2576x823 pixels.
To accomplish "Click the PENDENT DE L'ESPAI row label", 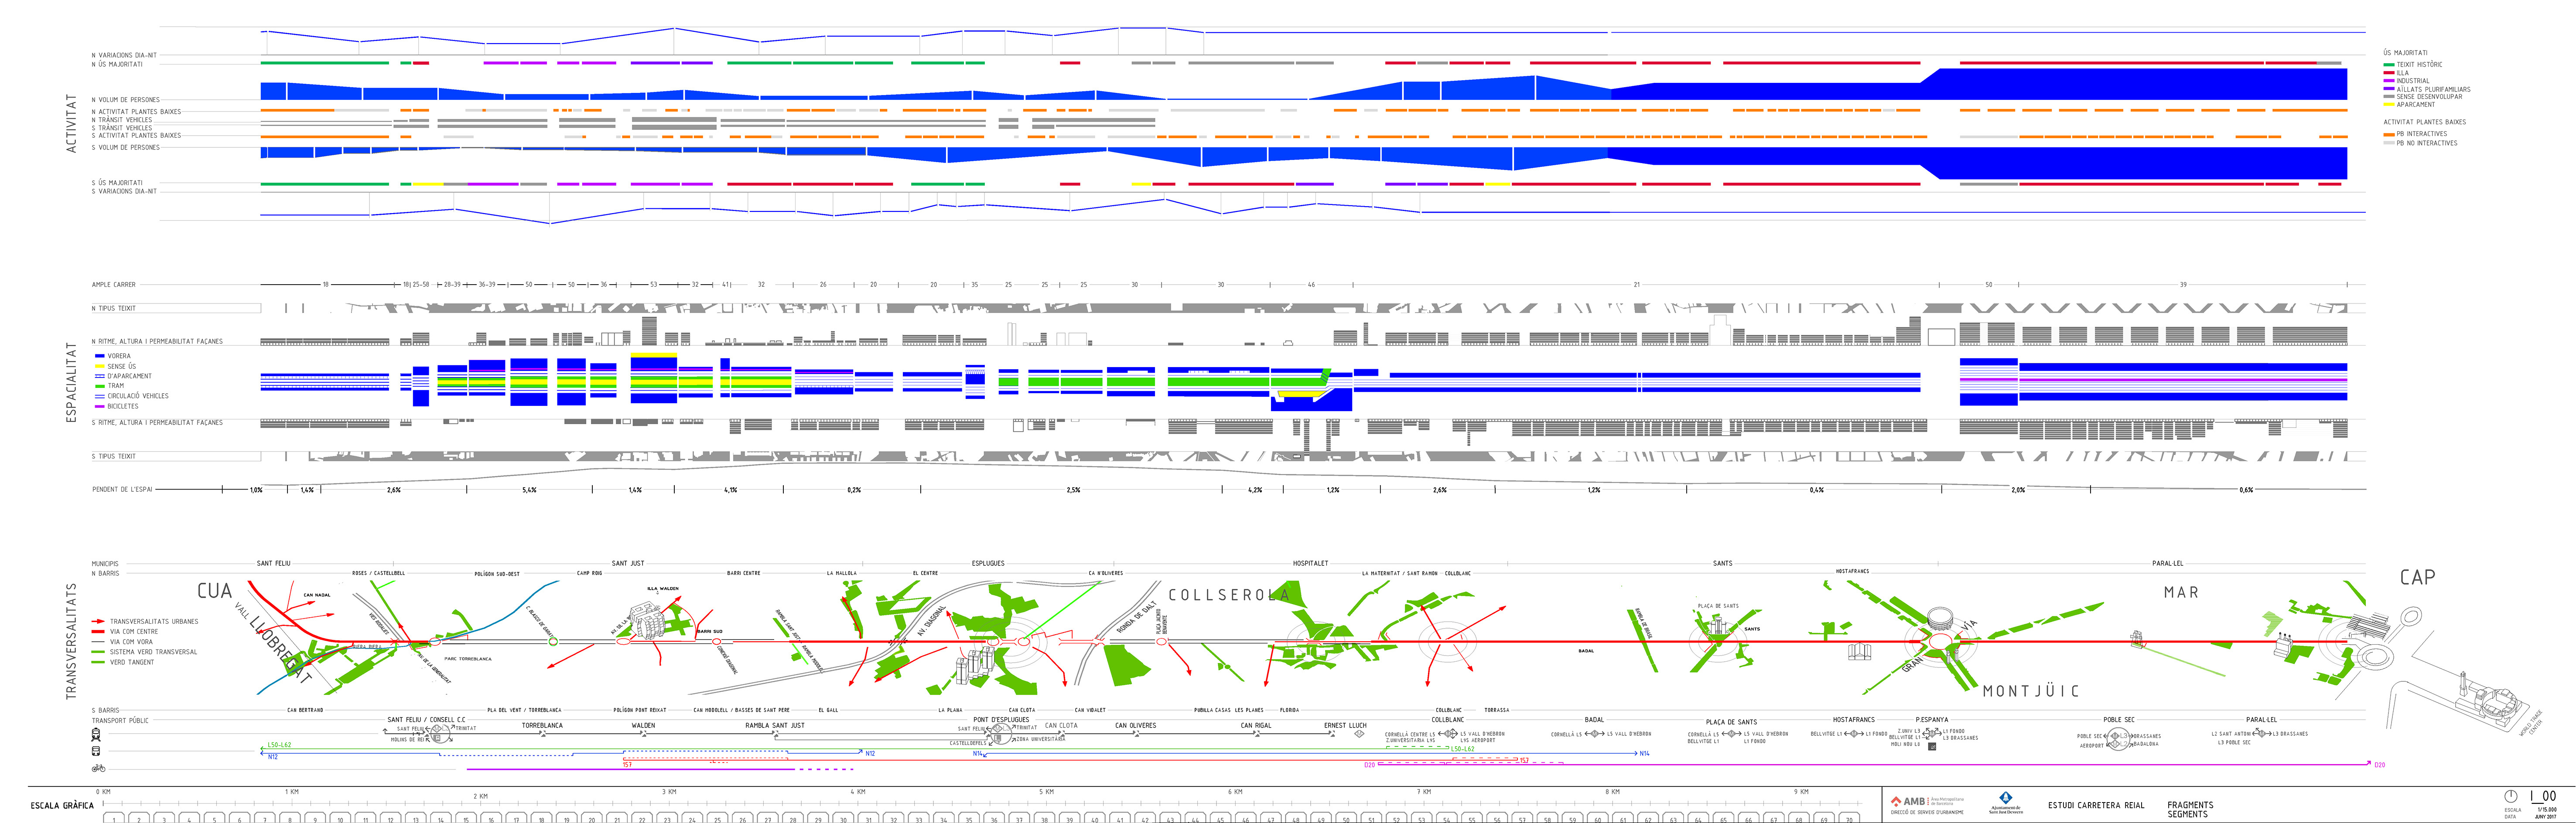I will point(122,490).
